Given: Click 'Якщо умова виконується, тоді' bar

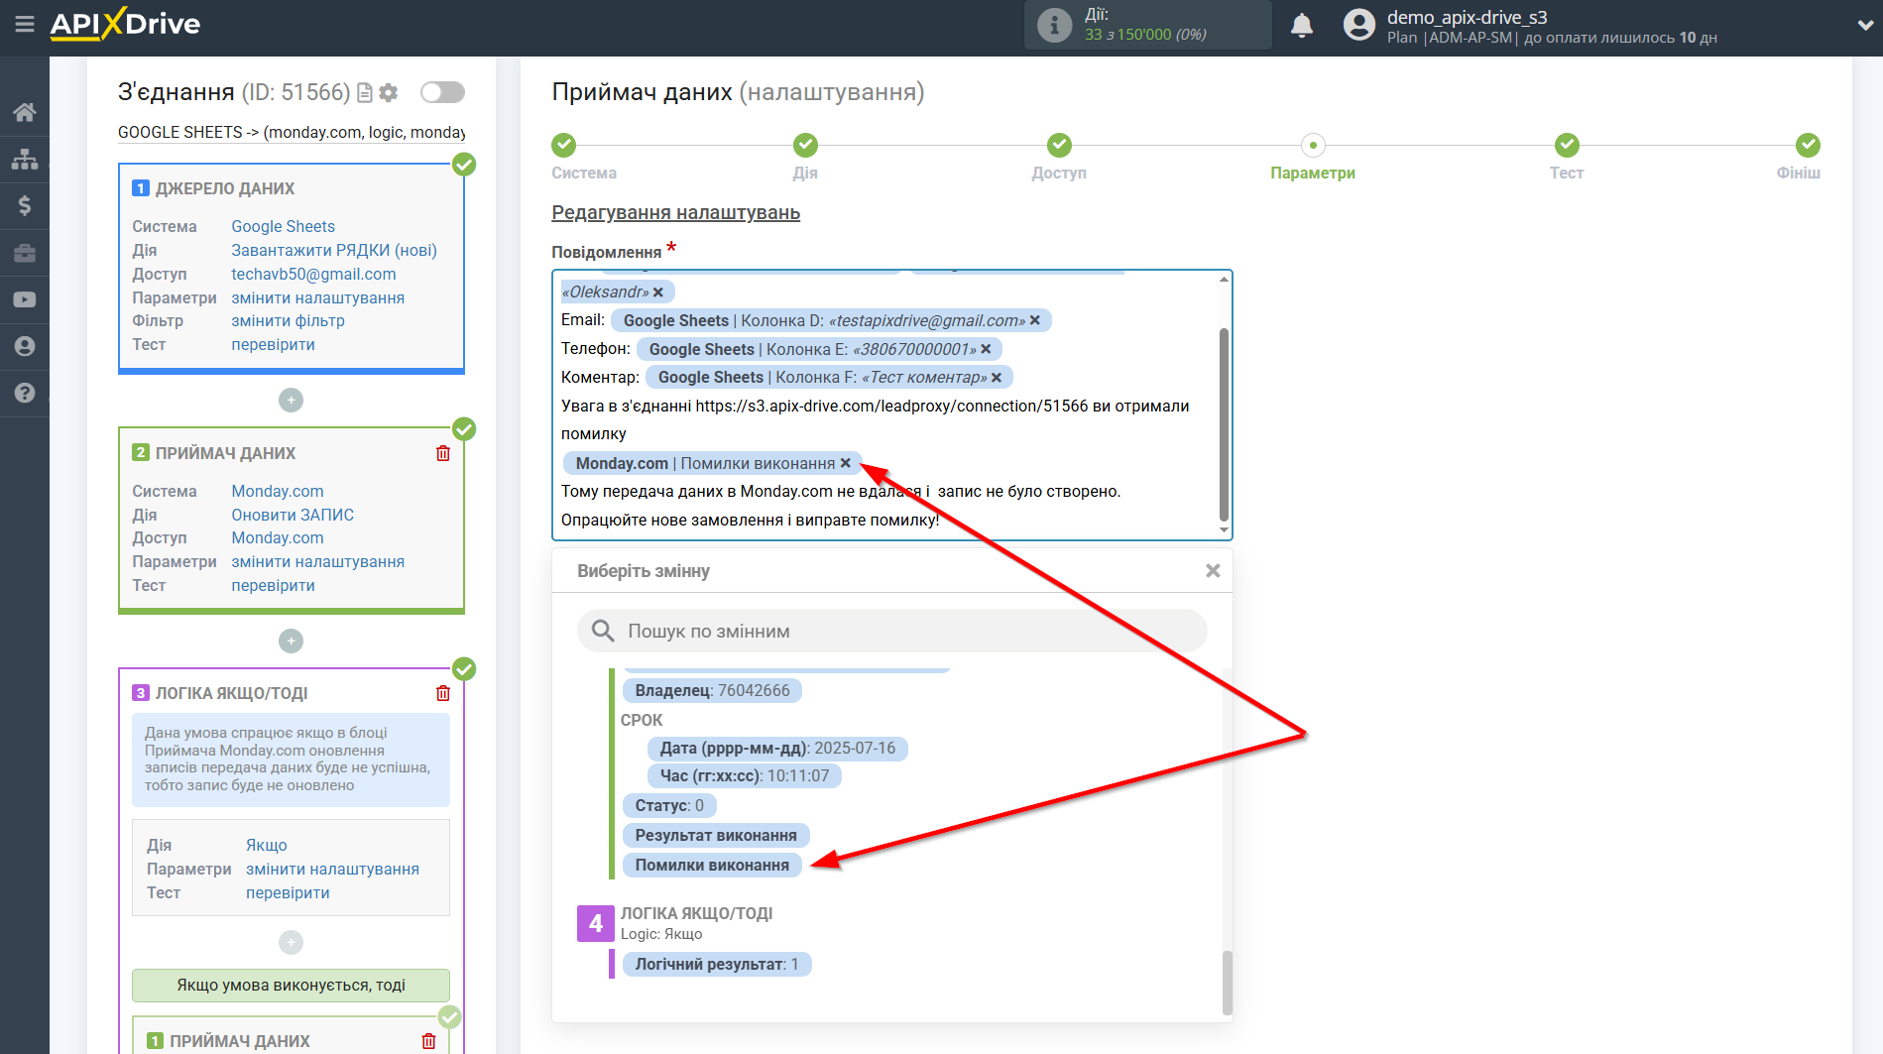Looking at the screenshot, I should (x=291, y=986).
